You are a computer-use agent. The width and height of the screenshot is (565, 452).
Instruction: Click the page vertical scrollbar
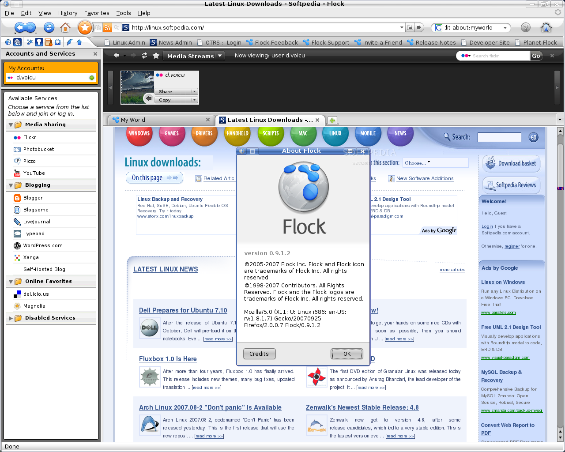(560, 284)
